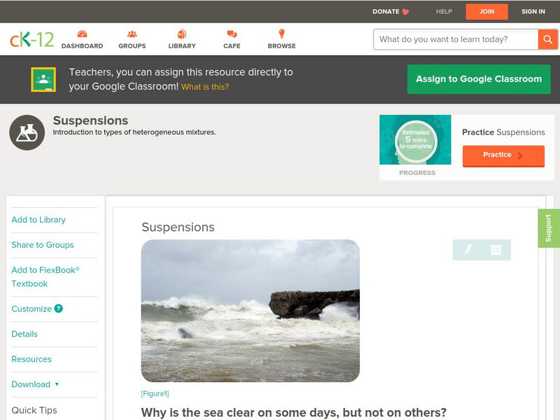Click the DONATE link
Image resolution: width=560 pixels, height=420 pixels.
click(x=386, y=12)
